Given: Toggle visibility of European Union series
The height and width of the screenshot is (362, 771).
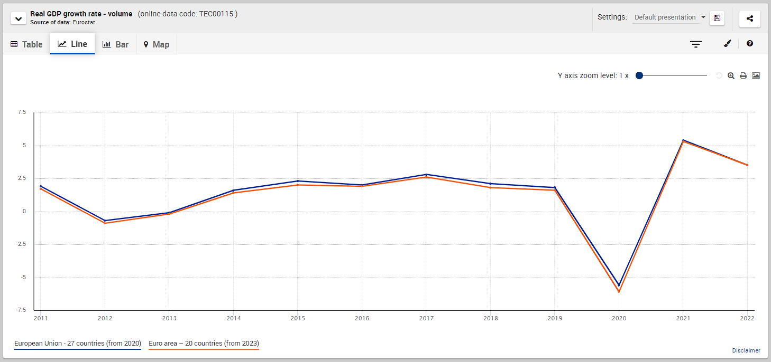Looking at the screenshot, I should [x=77, y=343].
